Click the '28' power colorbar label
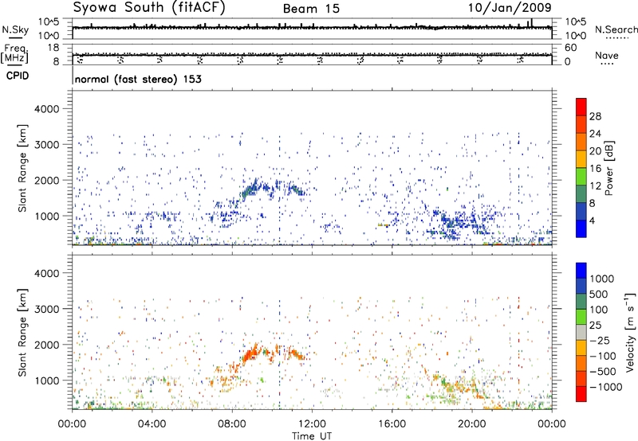 pos(595,116)
